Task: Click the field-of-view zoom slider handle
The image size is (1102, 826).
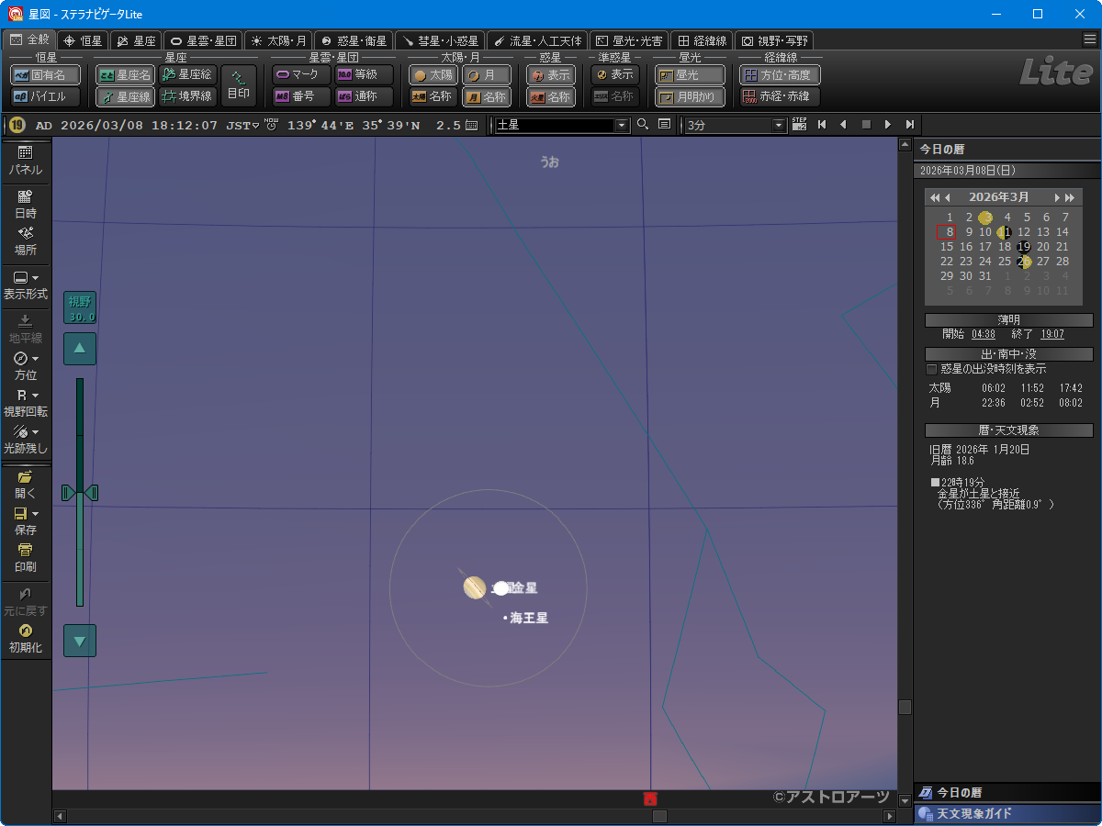Action: 80,494
